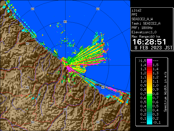Click the 60 range label in the northwest
Viewport: 174px width, 131px height.
[33, 9]
